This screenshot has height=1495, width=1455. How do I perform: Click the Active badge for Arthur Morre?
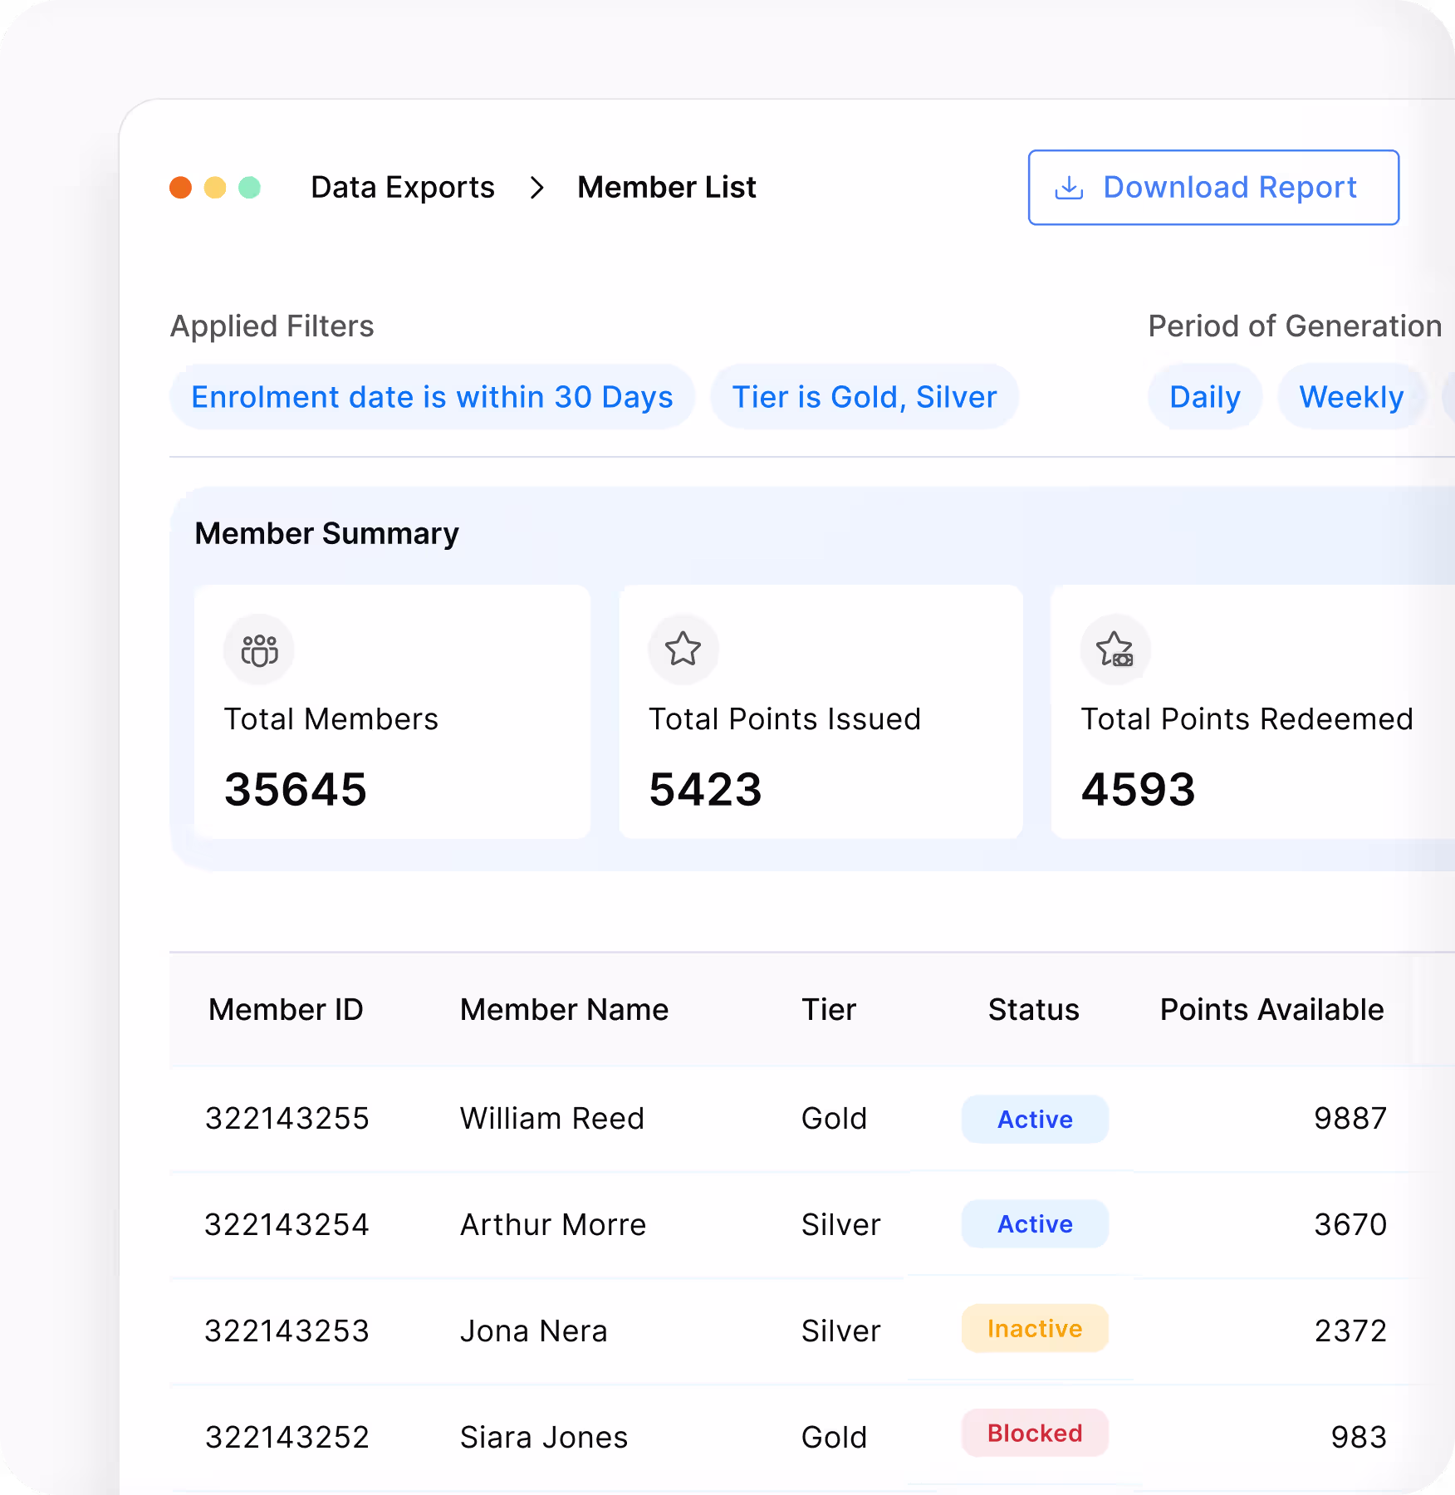[x=1035, y=1224]
